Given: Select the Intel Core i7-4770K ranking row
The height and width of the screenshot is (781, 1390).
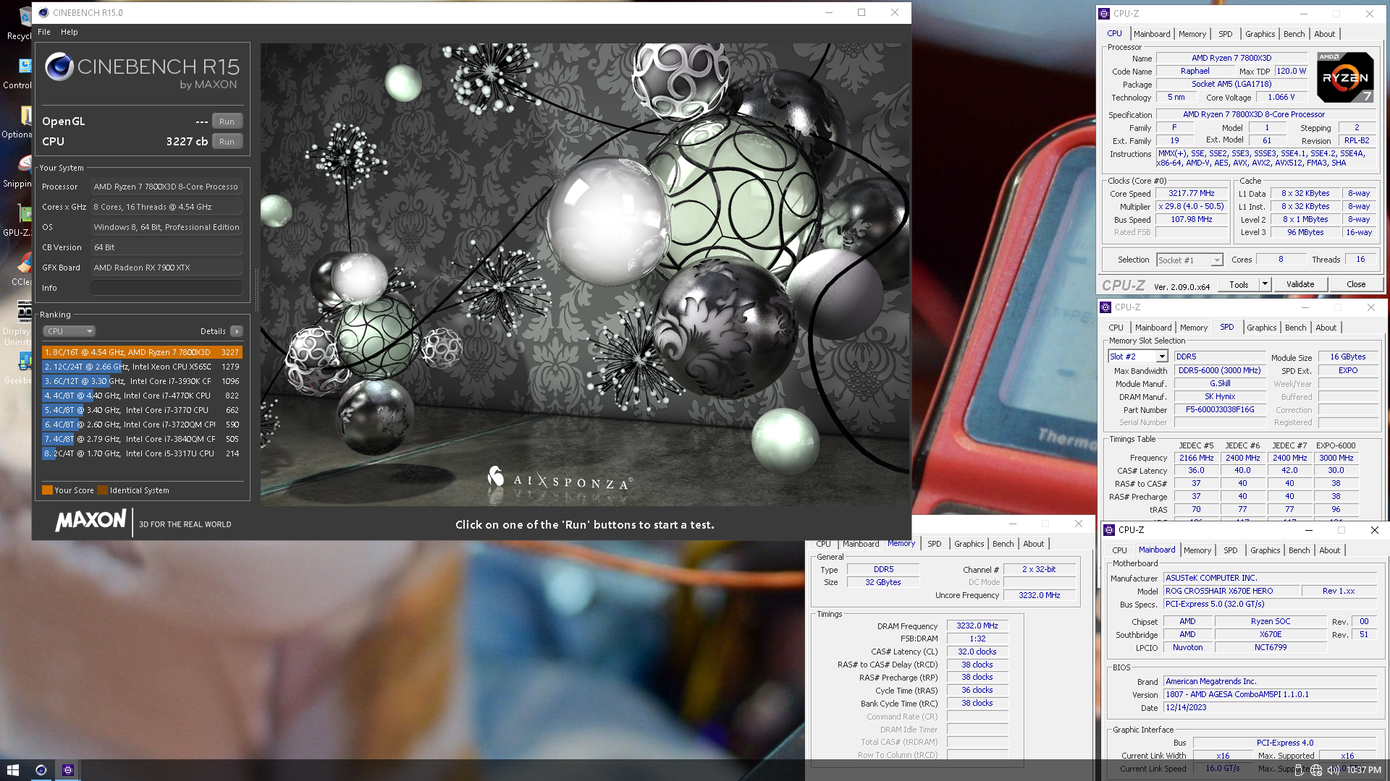Looking at the screenshot, I should pyautogui.click(x=142, y=396).
